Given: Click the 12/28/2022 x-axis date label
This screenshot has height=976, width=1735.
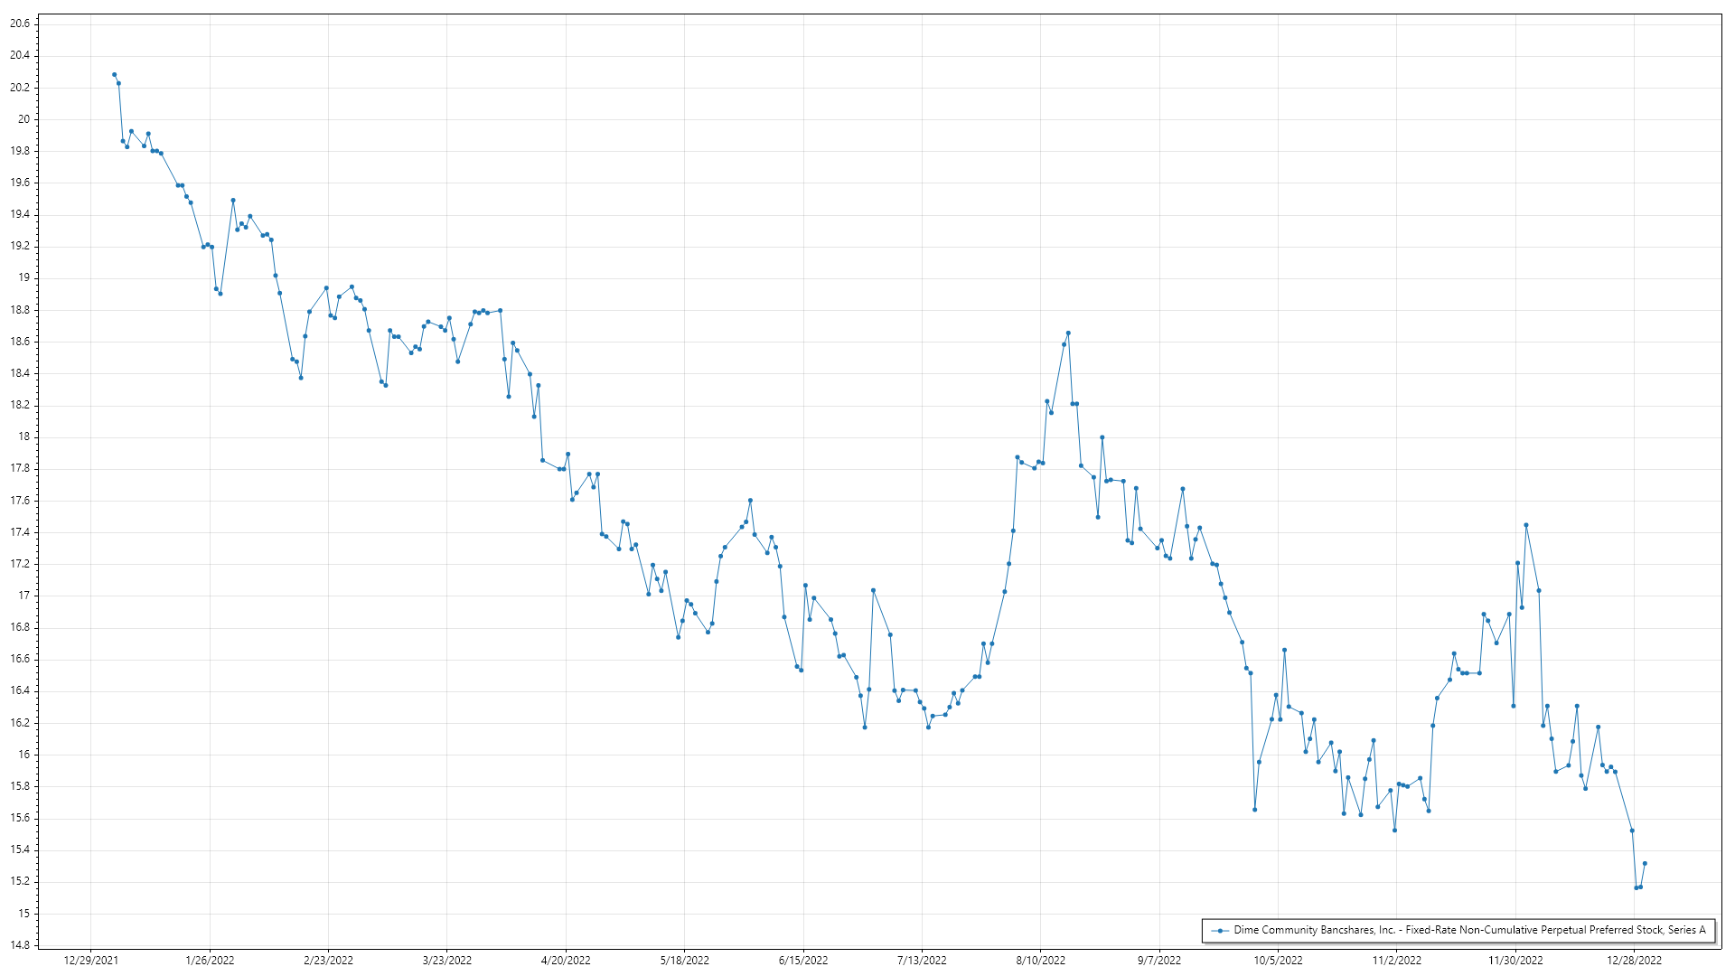Looking at the screenshot, I should point(1634,960).
